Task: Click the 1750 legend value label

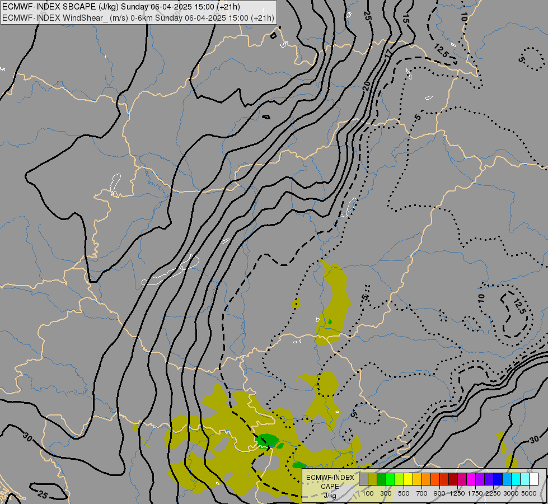Action: 475,493
